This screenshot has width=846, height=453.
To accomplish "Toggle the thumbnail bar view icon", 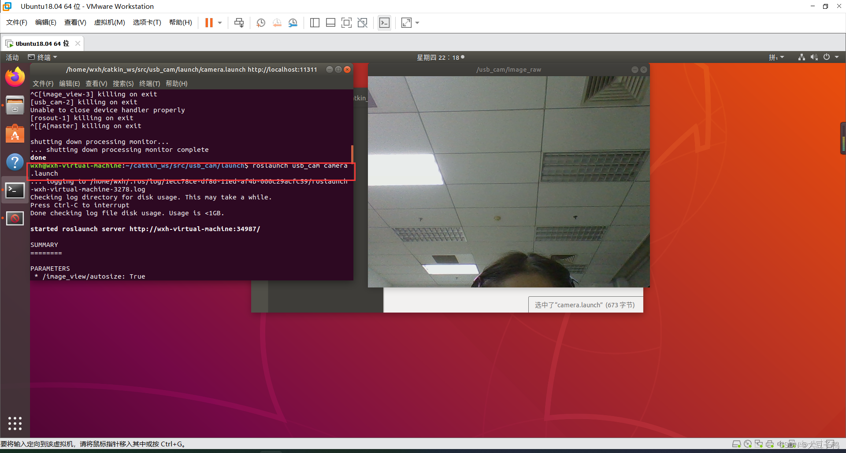I will (x=330, y=22).
